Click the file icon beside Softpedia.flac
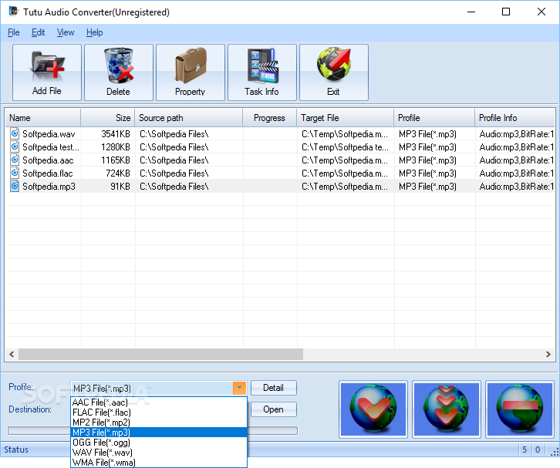Screen dimensions: 560x468 pos(15,173)
